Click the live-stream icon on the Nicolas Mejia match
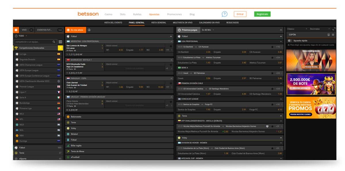Screen dimensions: 345x171 tap(267, 126)
